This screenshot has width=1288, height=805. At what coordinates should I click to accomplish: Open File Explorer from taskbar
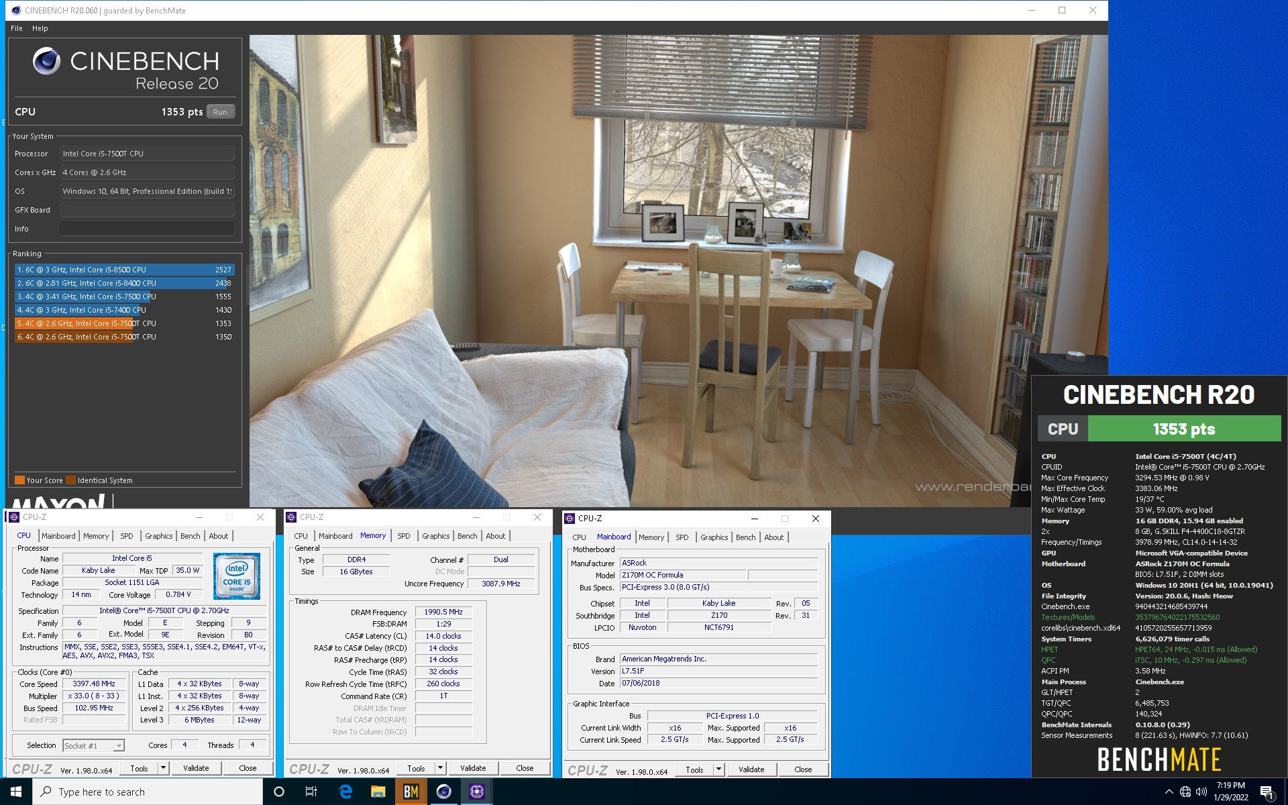click(378, 792)
